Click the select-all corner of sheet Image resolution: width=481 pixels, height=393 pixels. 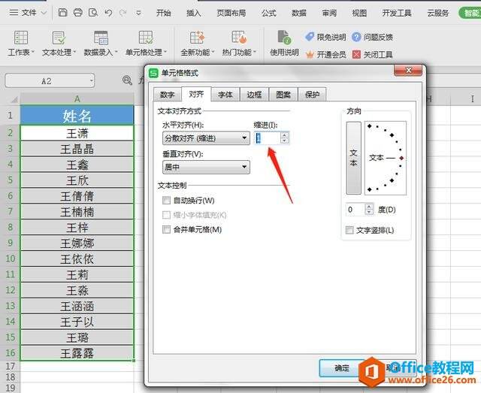click(x=14, y=99)
